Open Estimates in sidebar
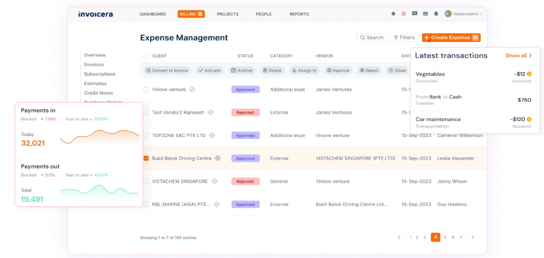Image resolution: width=544 pixels, height=258 pixels. tap(95, 83)
